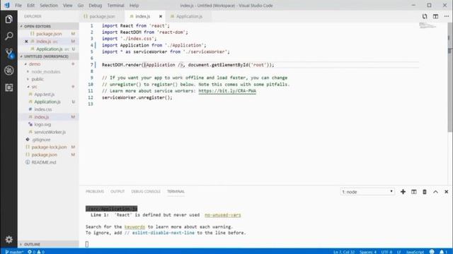
Task: Select the Terminal panel tab
Action: tap(176, 191)
